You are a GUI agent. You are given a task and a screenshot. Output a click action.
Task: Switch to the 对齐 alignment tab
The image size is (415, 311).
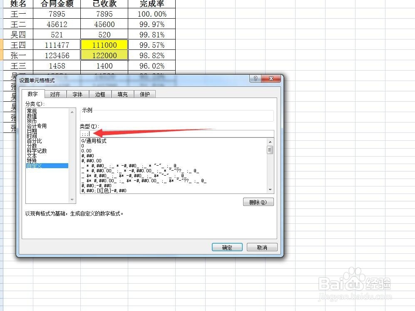pos(55,94)
